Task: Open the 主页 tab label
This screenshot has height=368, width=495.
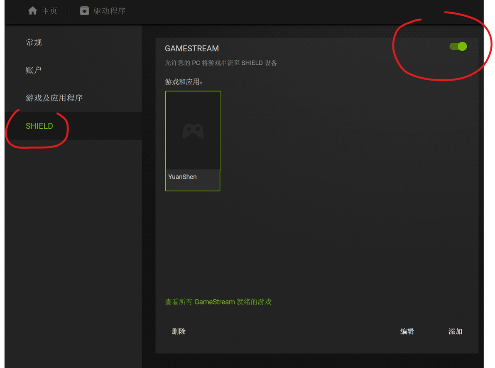Action: pos(49,11)
